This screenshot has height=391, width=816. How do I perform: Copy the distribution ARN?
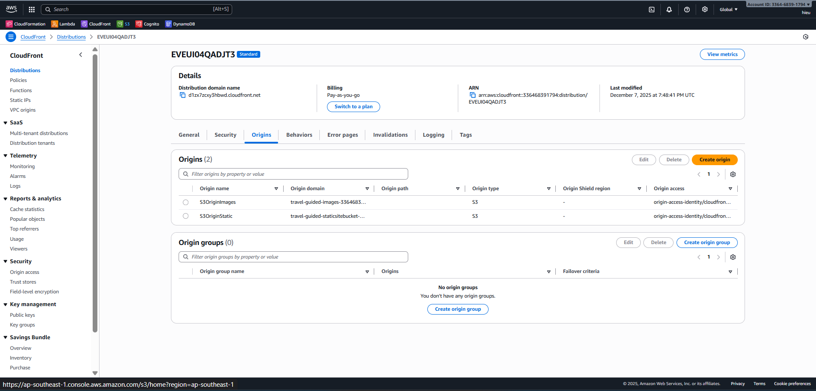coord(473,95)
